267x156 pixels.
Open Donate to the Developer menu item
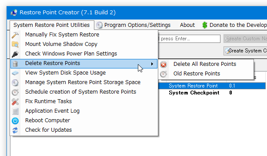(x=234, y=25)
